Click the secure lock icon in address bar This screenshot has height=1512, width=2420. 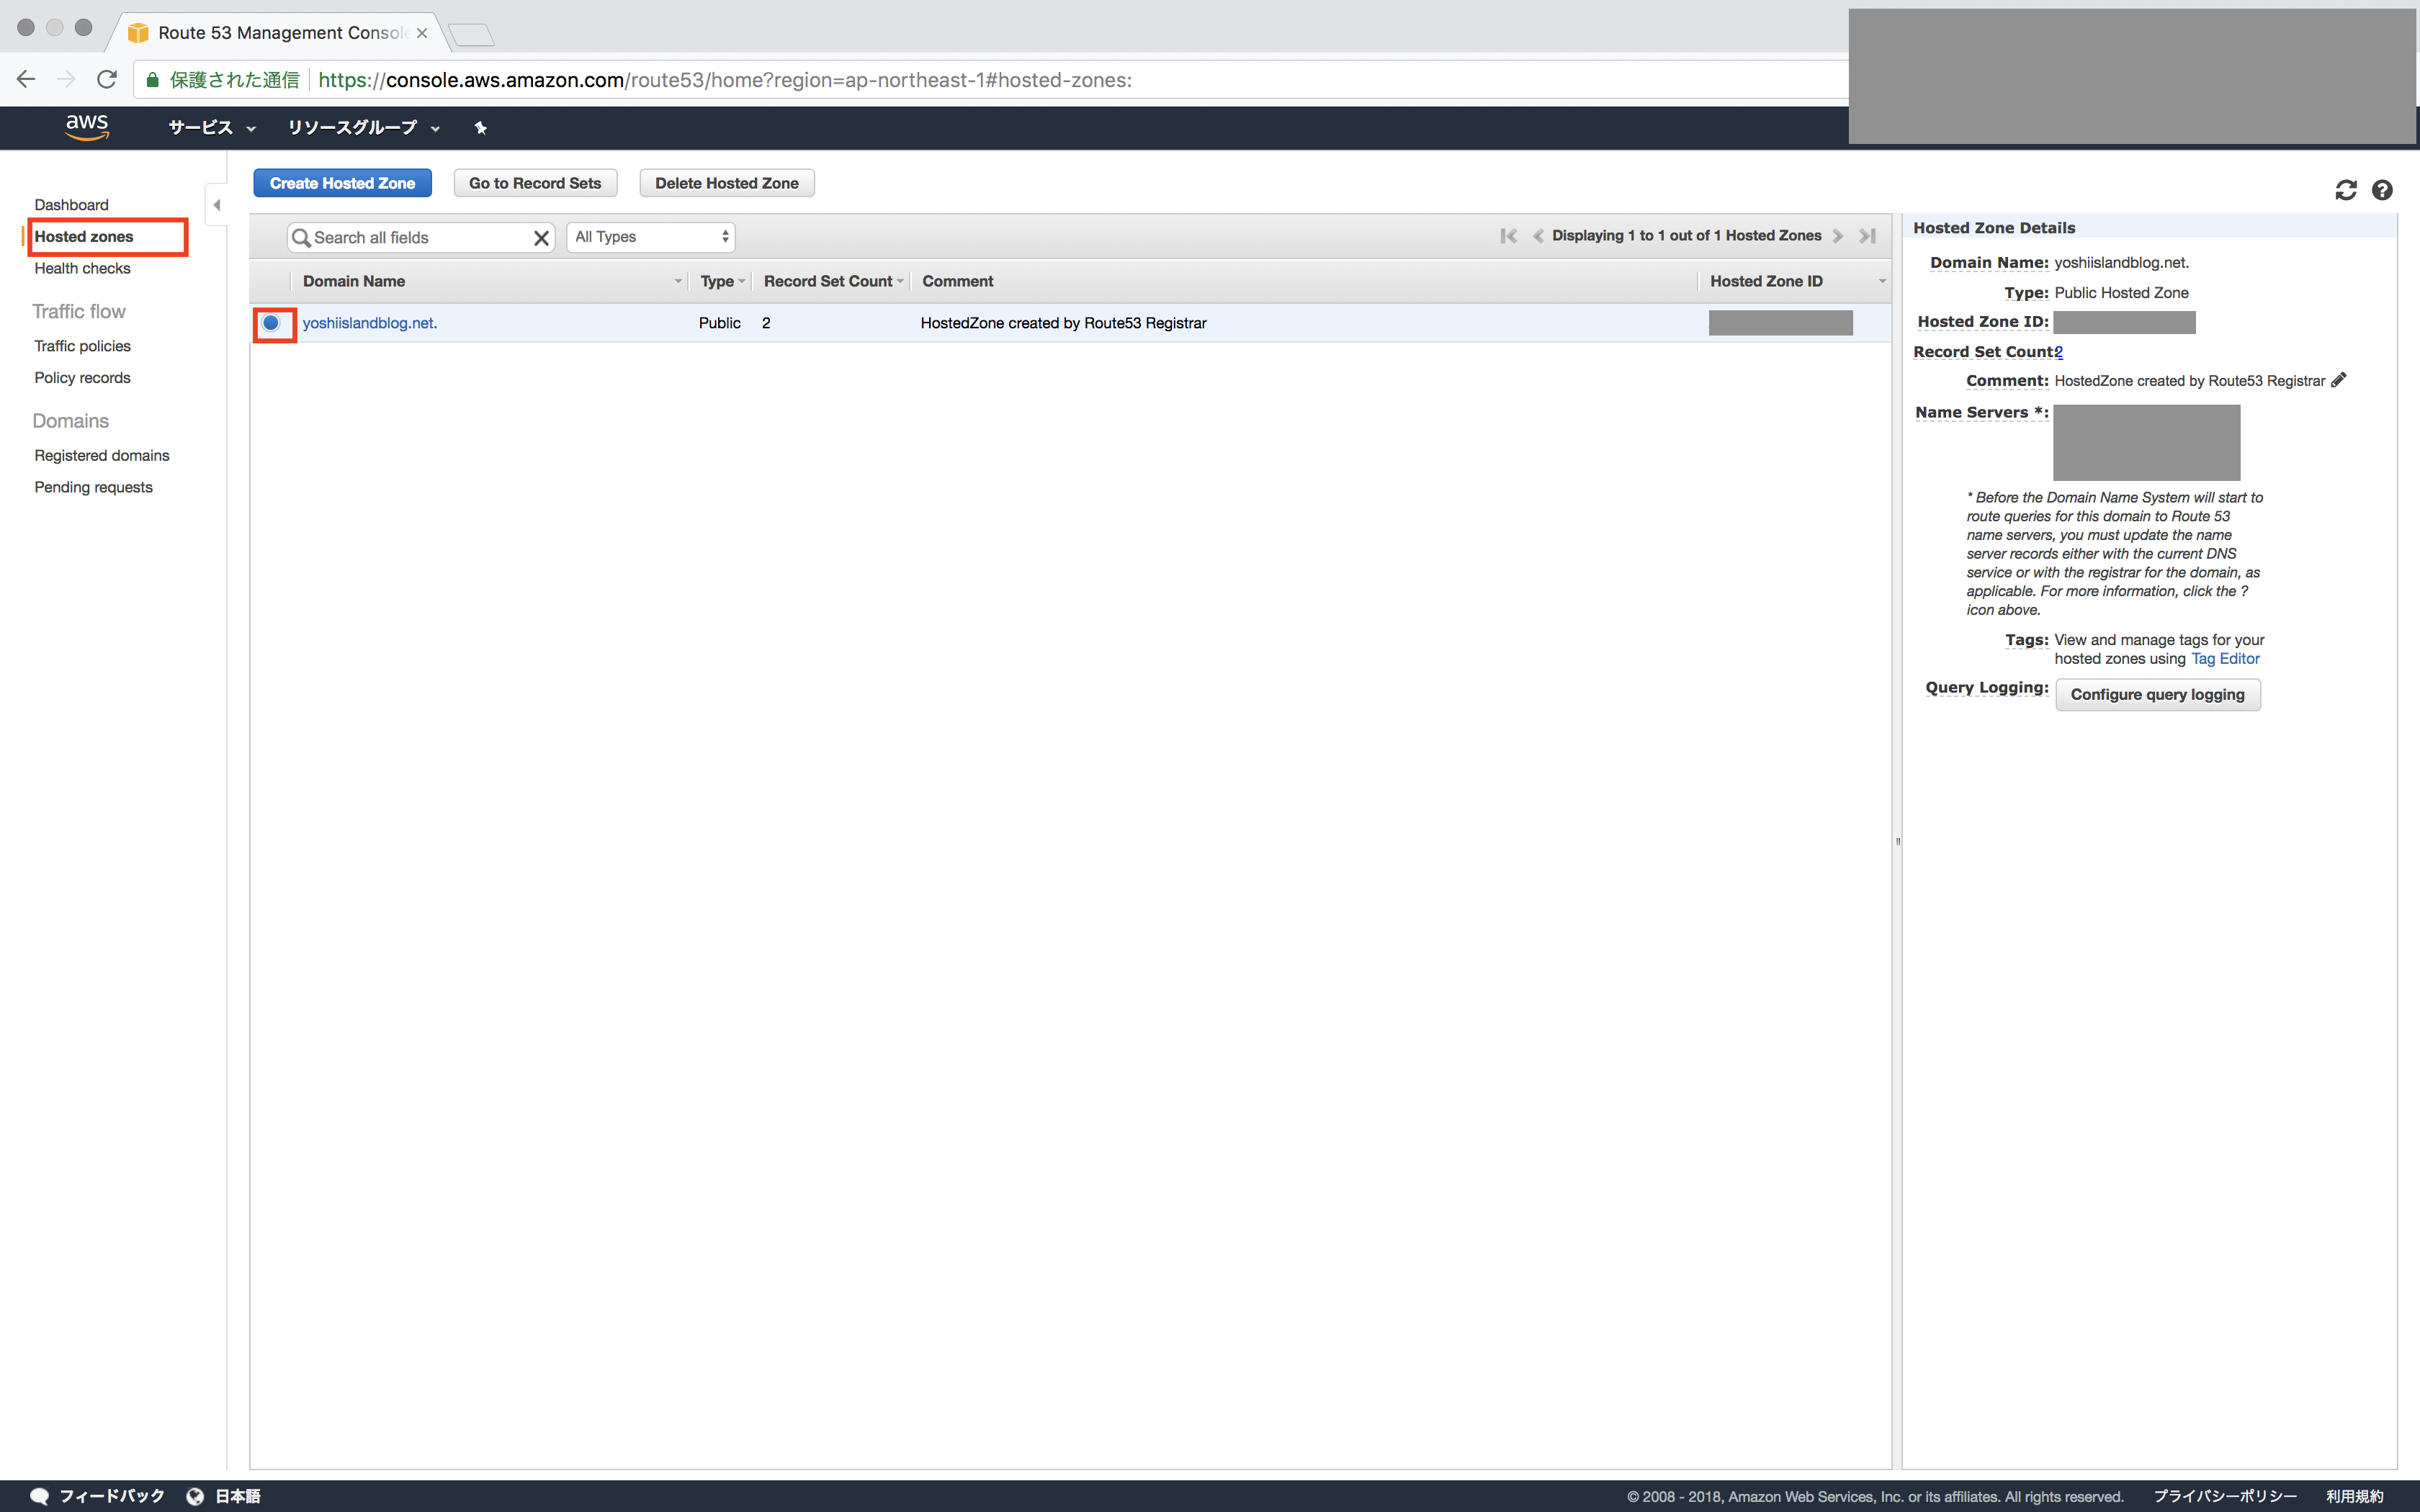pyautogui.click(x=152, y=80)
